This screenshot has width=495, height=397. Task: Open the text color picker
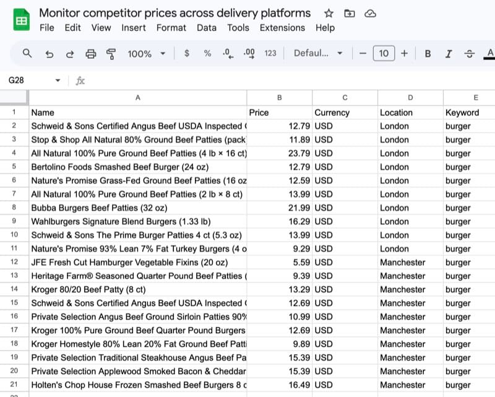tap(489, 53)
